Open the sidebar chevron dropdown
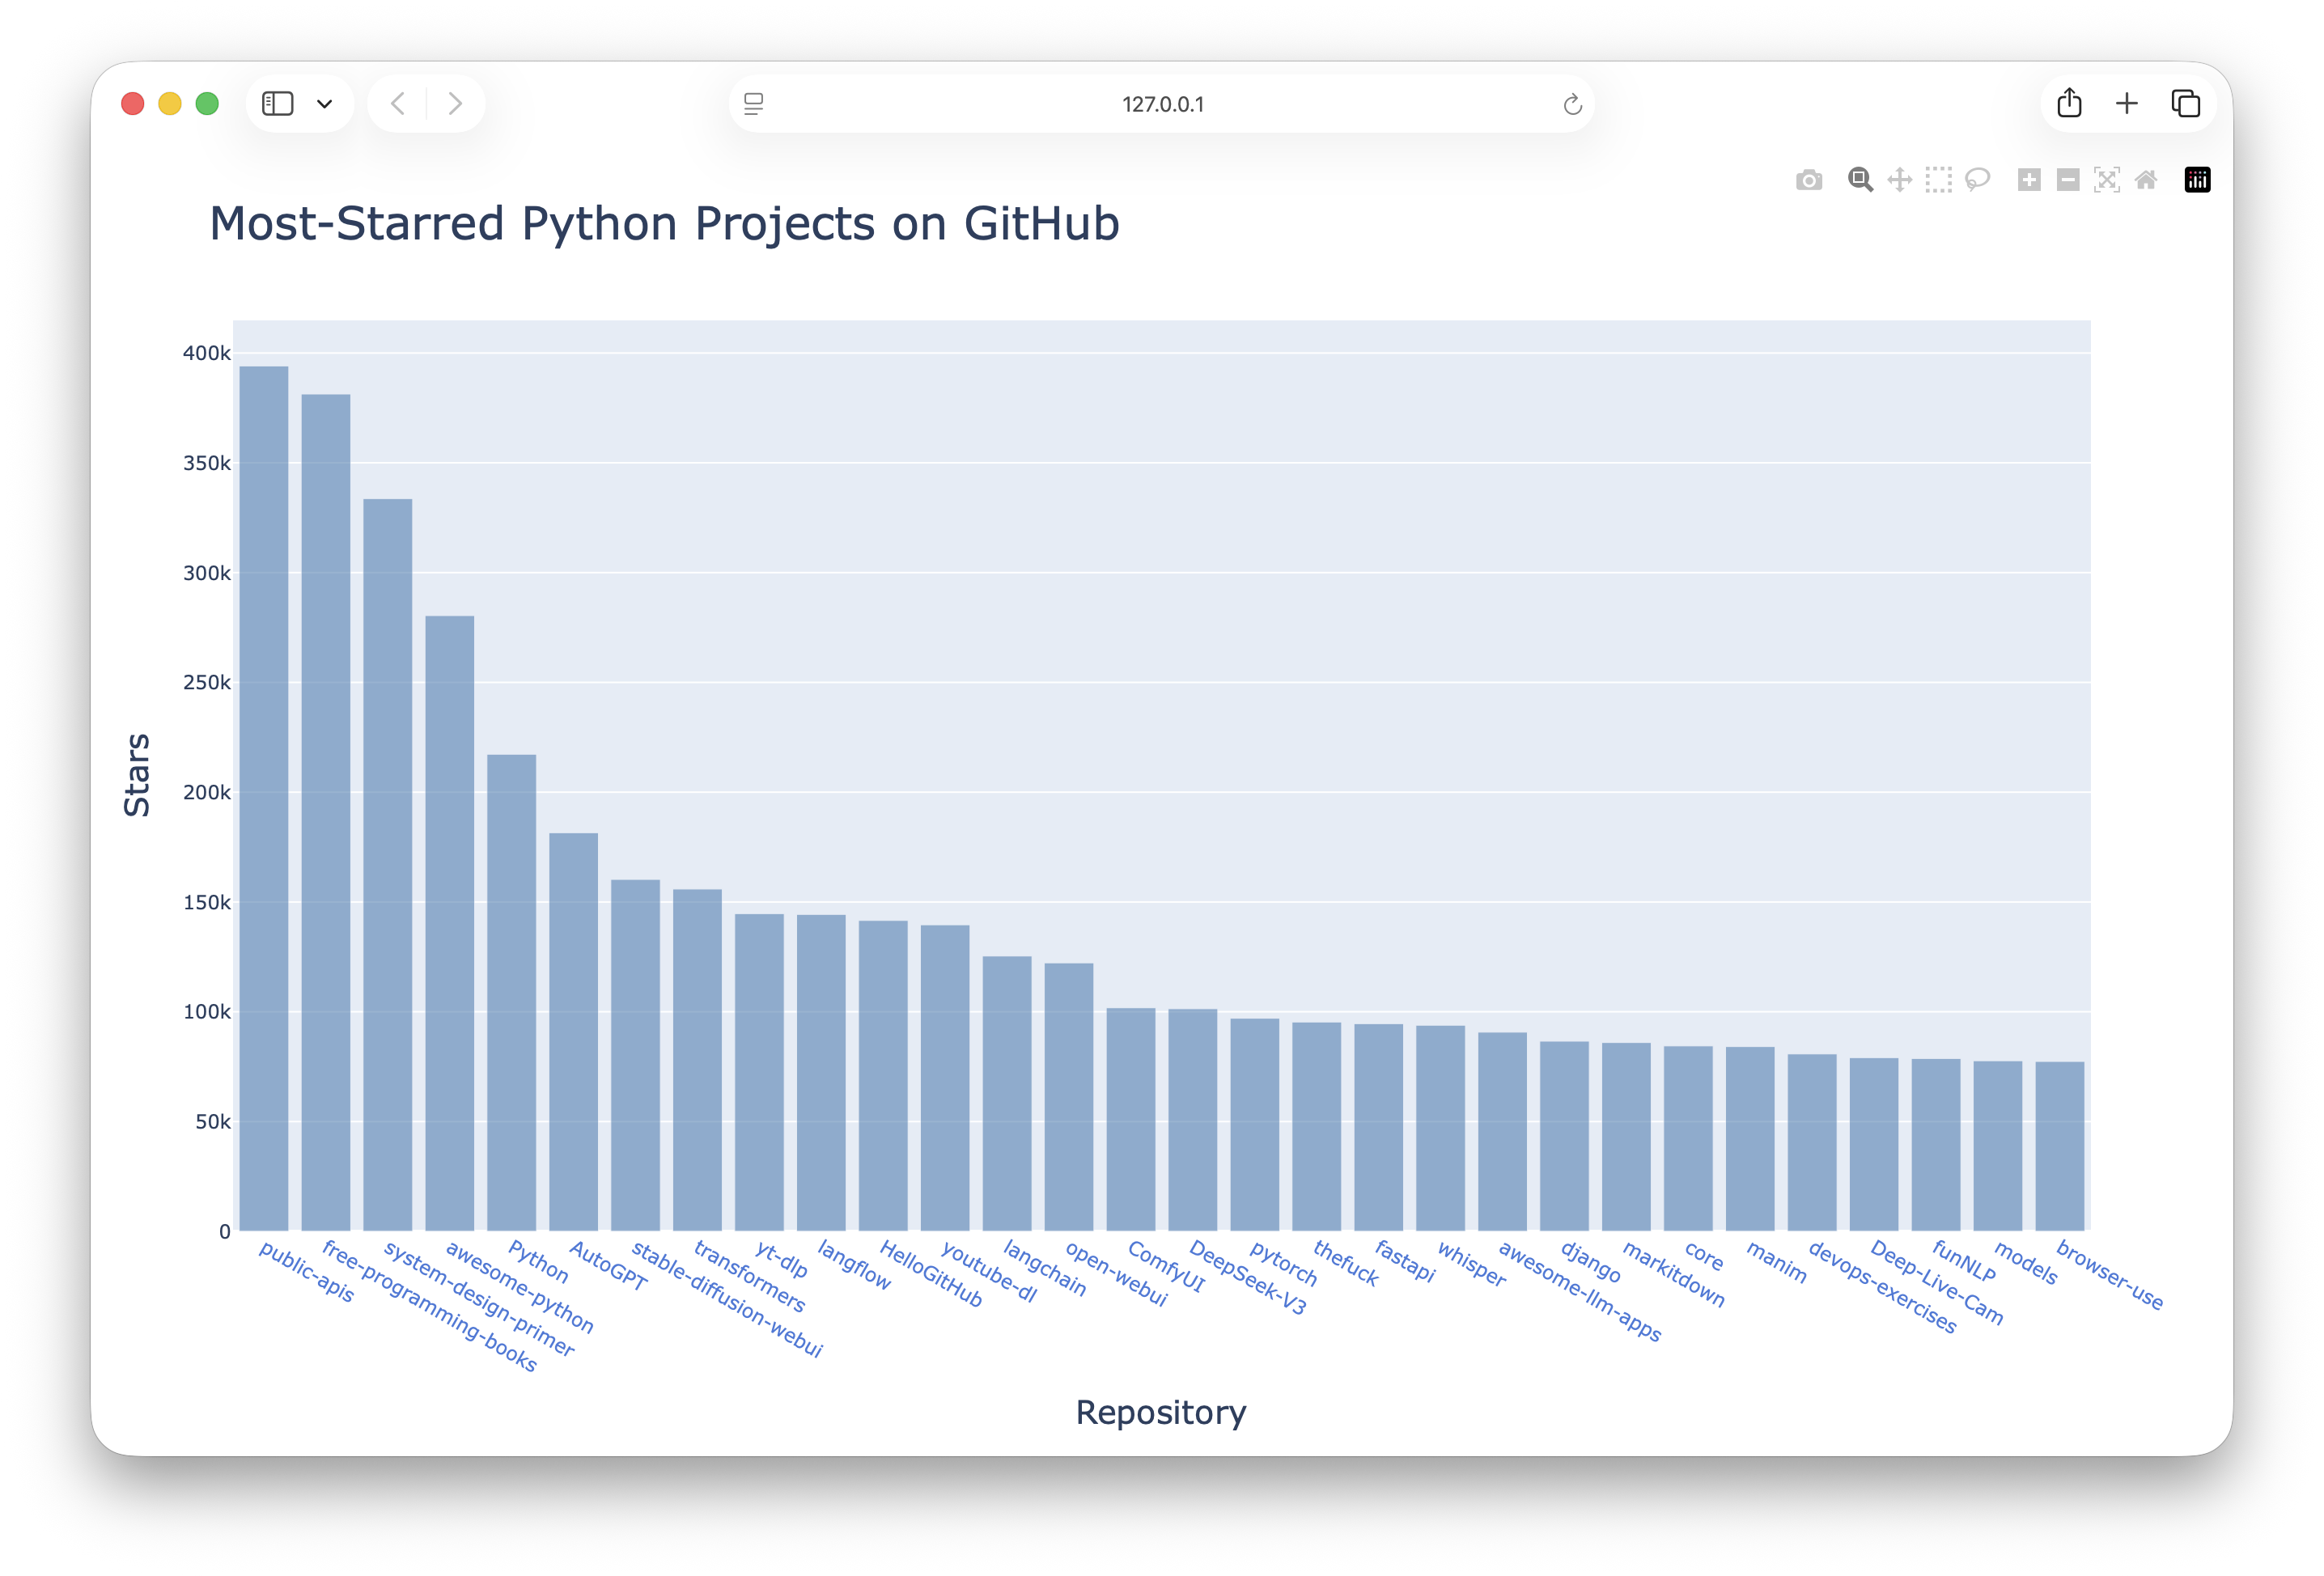The width and height of the screenshot is (2324, 1576). point(325,103)
